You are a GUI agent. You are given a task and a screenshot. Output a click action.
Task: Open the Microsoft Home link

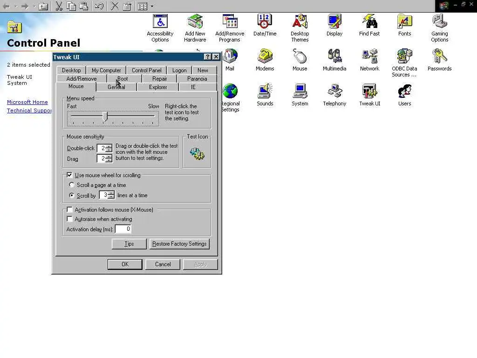coord(27,102)
